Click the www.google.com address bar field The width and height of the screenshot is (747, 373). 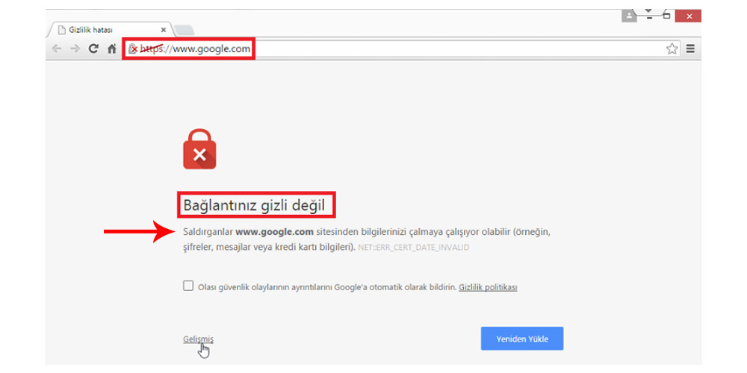(400, 48)
